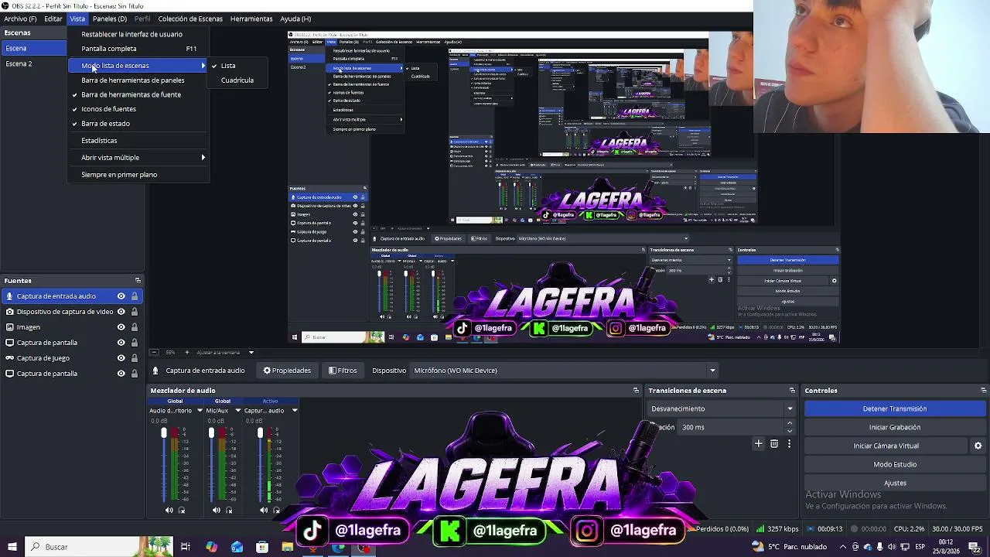Image resolution: width=990 pixels, height=557 pixels.
Task: Zoom out the preview
Action: pyautogui.click(x=155, y=353)
